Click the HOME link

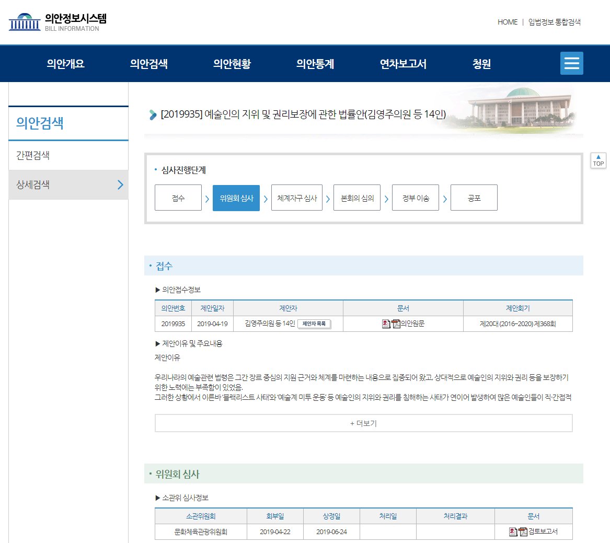(x=508, y=22)
